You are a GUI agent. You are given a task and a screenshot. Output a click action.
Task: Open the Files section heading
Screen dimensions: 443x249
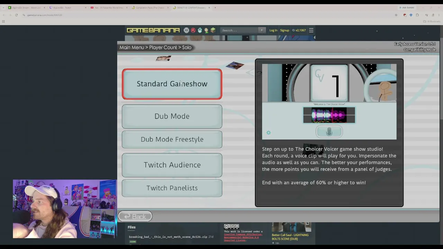coord(132,227)
